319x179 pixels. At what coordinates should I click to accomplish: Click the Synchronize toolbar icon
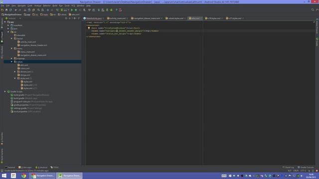[x=11, y=10]
